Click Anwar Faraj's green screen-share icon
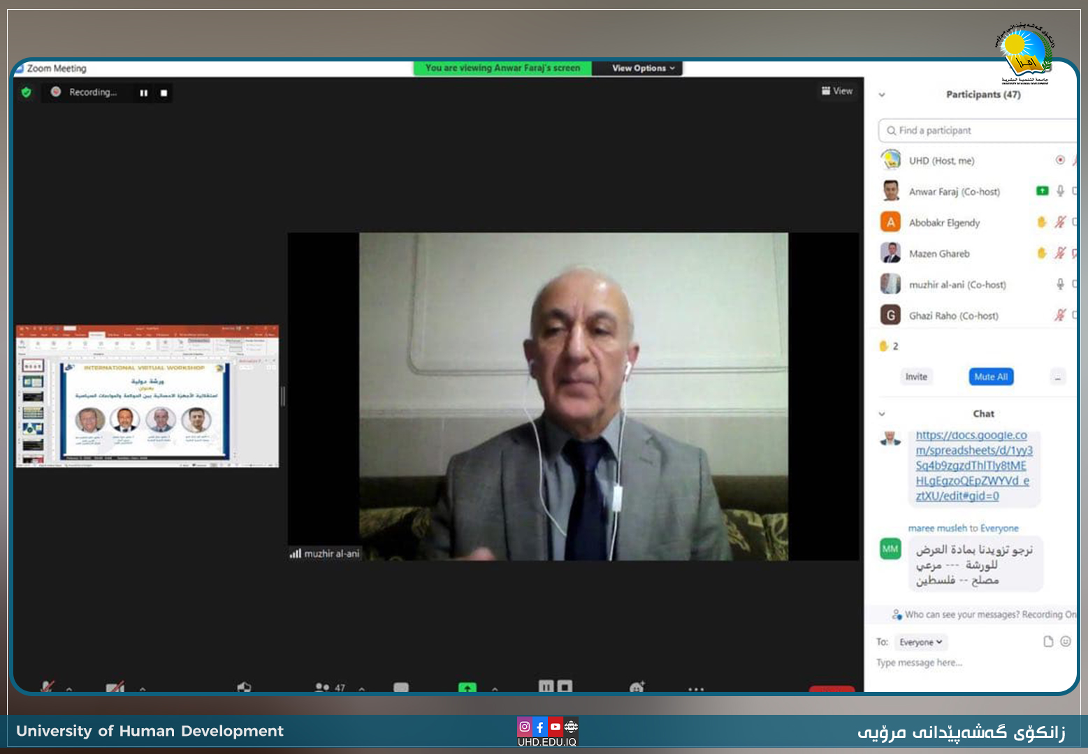This screenshot has height=754, width=1088. (x=1042, y=191)
